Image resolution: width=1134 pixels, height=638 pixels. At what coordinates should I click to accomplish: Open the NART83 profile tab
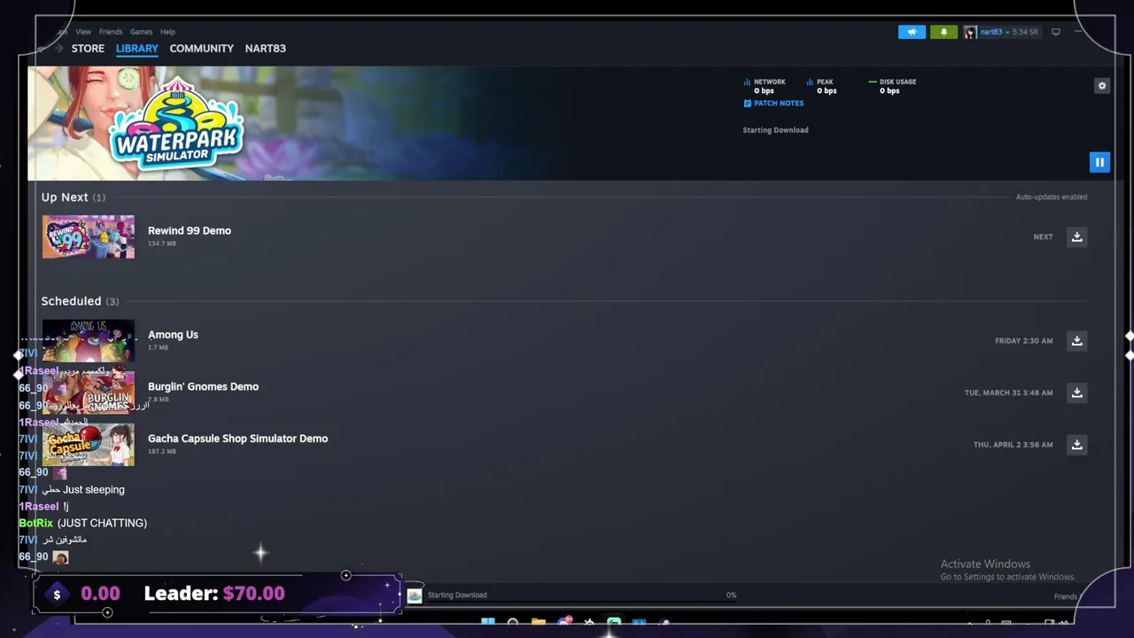[265, 48]
